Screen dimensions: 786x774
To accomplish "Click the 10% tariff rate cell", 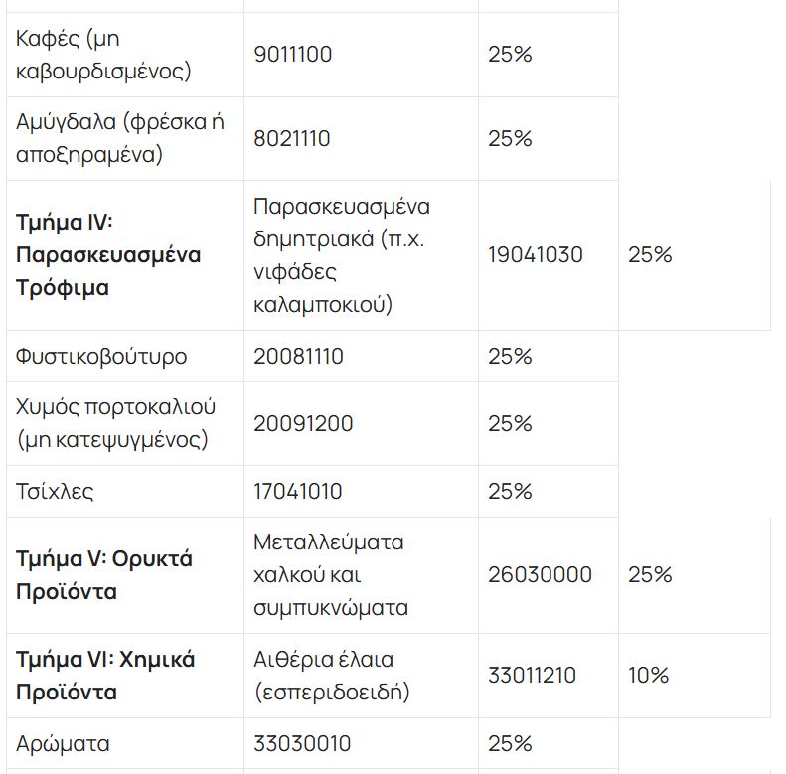I will (648, 676).
